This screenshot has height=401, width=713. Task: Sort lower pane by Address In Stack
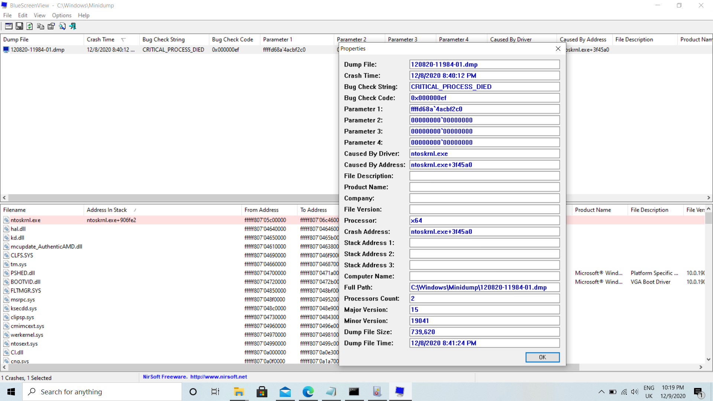click(163, 210)
